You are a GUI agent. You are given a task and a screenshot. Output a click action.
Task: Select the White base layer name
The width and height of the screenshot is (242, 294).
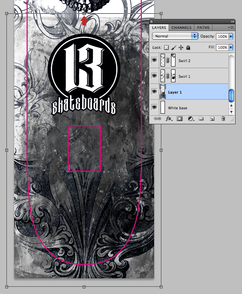pyautogui.click(x=177, y=108)
